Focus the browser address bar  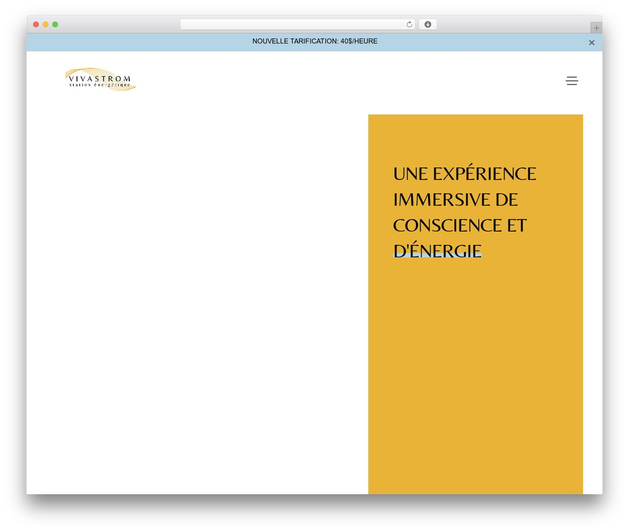coord(297,25)
